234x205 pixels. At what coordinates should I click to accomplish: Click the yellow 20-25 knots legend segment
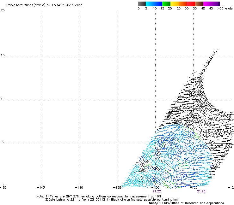click(x=175, y=4)
